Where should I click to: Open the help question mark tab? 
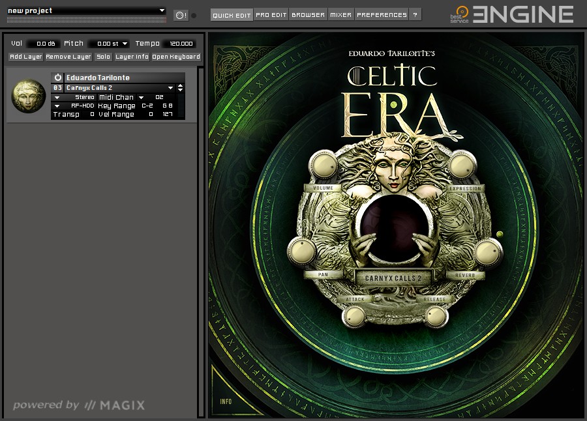coord(415,15)
